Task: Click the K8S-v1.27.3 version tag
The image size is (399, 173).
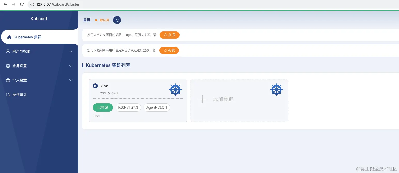Action: pos(128,107)
